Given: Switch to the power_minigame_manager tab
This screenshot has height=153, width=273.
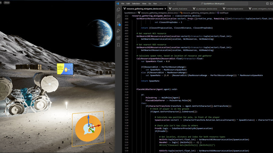Looking at the screenshot, I should [261, 8].
